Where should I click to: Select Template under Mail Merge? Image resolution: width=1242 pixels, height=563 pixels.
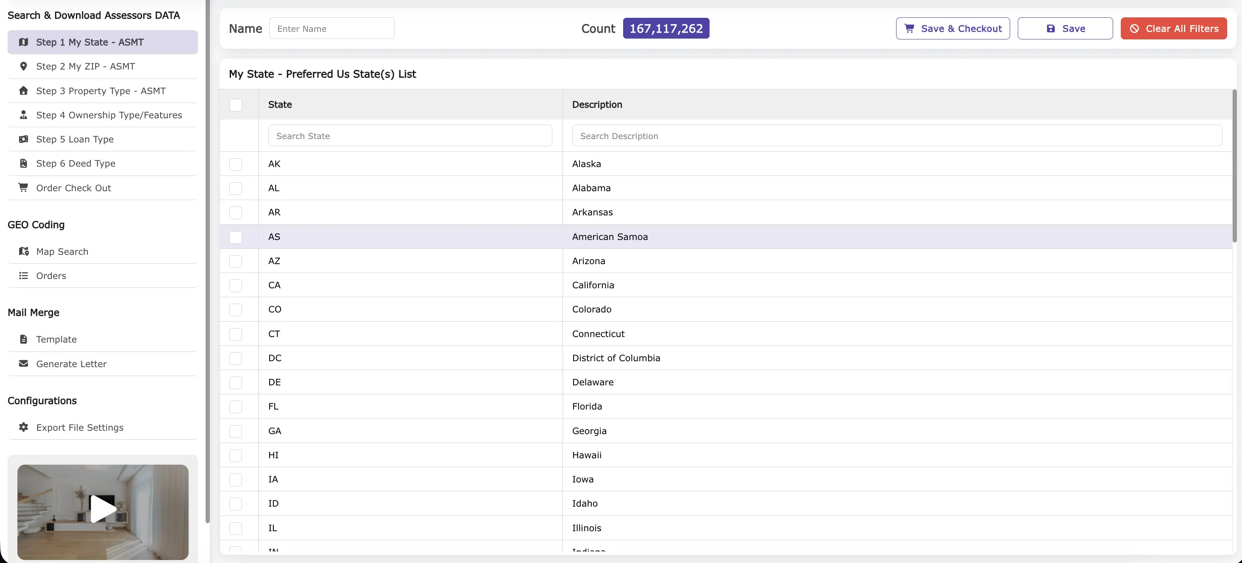tap(56, 339)
